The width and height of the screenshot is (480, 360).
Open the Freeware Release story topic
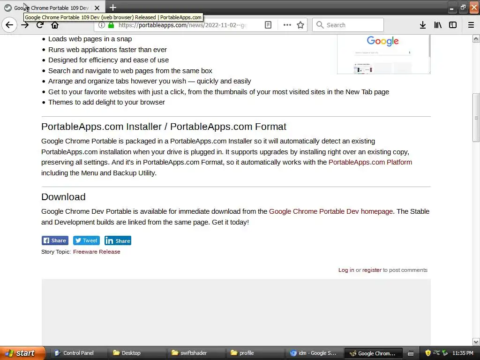coord(97,252)
